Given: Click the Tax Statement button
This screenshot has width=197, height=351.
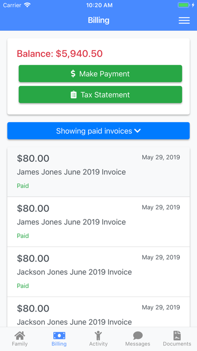Looking at the screenshot, I should (100, 95).
